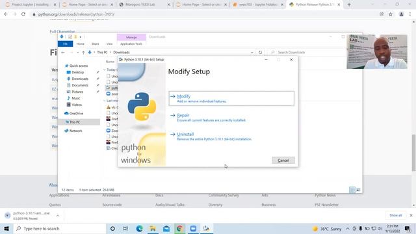Select This PC in the navigation pane
The image size is (416, 234).
pos(75,122)
